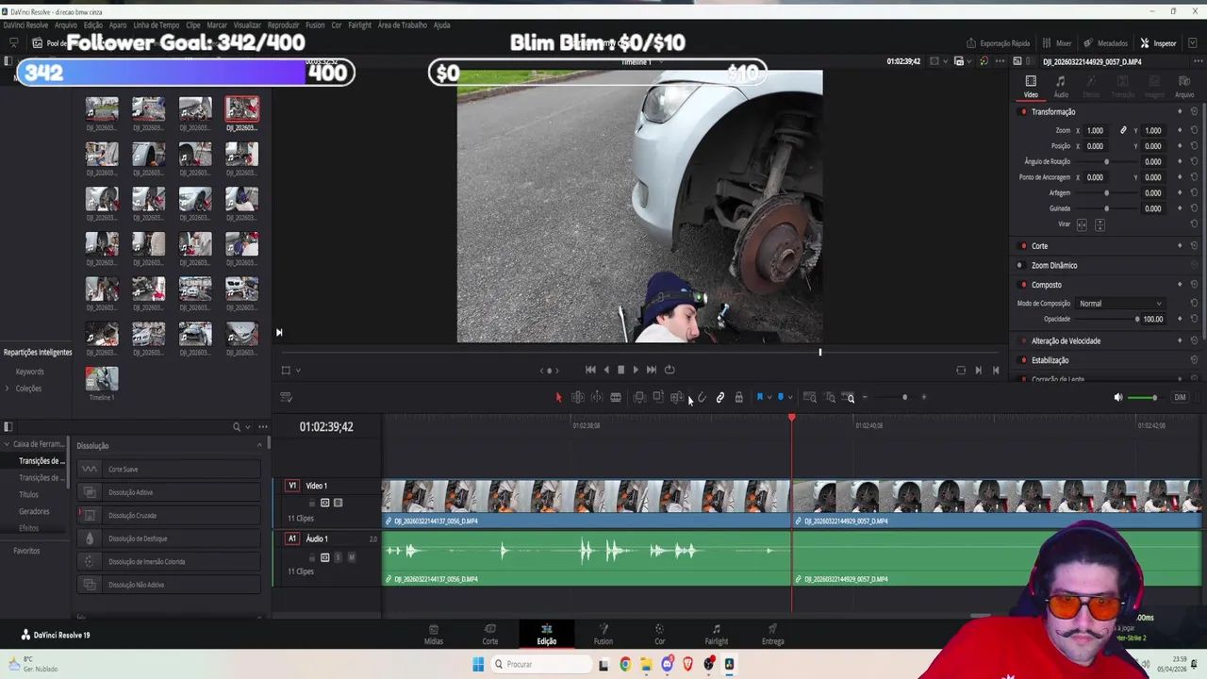Viewport: 1207px width, 679px height.
Task: Solo the Áudio 1 track
Action: 338,557
